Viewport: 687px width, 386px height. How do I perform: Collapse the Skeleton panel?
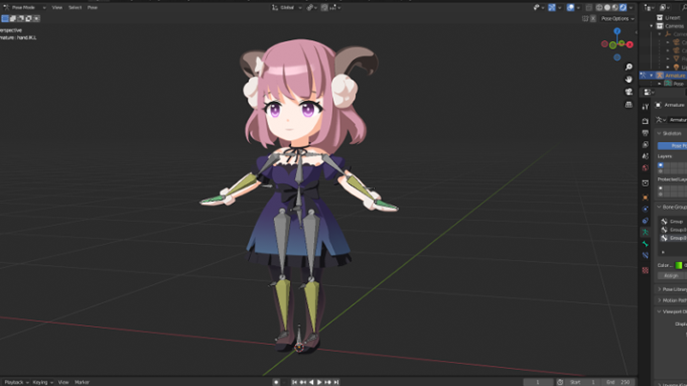click(659, 133)
